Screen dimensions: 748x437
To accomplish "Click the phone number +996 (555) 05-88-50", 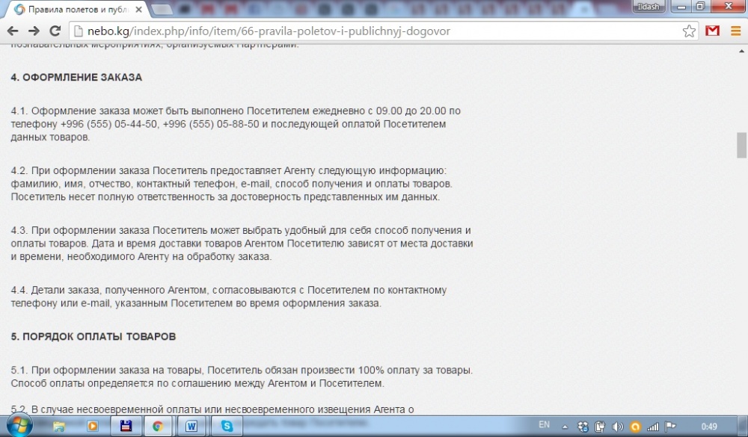I will point(211,124).
